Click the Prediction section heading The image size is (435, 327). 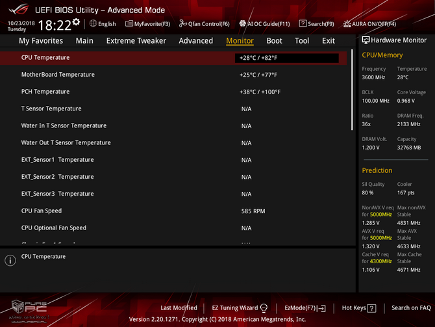[377, 170]
